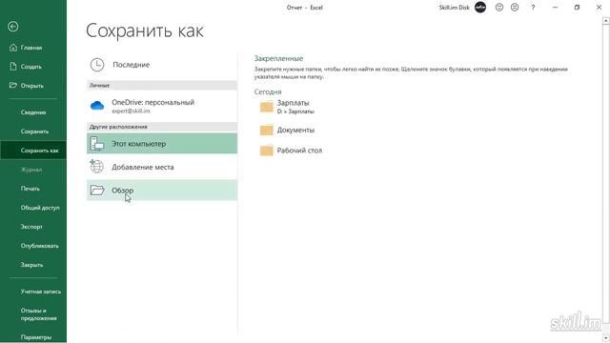Click the Рабочий стол folder icon
The image size is (610, 343).
267,151
